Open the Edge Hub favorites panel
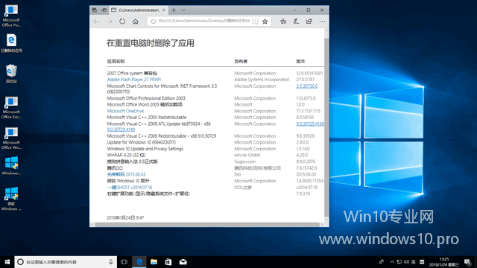The width and height of the screenshot is (477, 268). [x=283, y=22]
